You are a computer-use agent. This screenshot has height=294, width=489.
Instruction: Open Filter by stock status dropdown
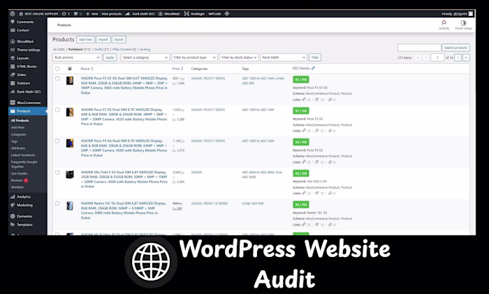pos(239,57)
